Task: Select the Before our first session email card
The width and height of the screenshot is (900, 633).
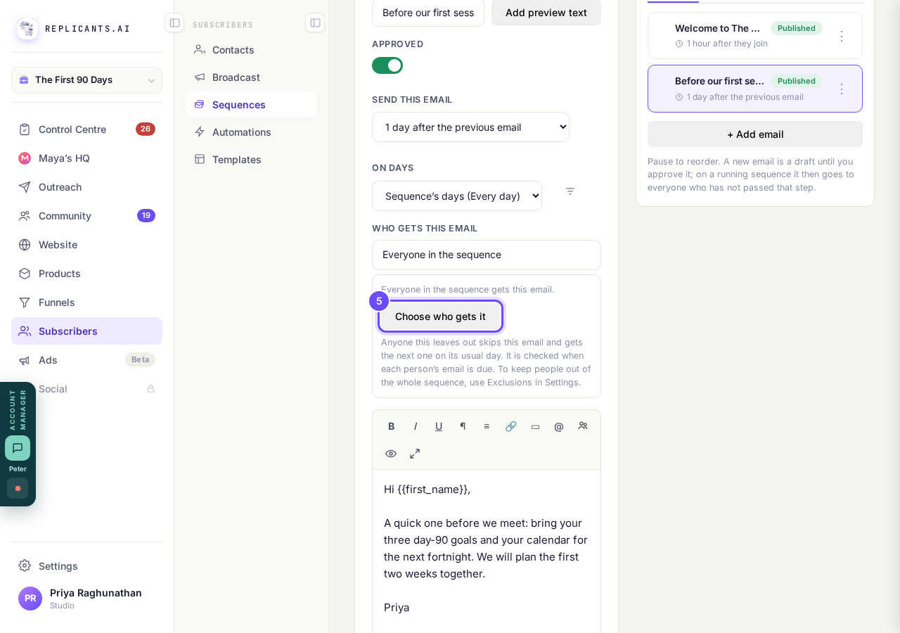Action: 755,89
